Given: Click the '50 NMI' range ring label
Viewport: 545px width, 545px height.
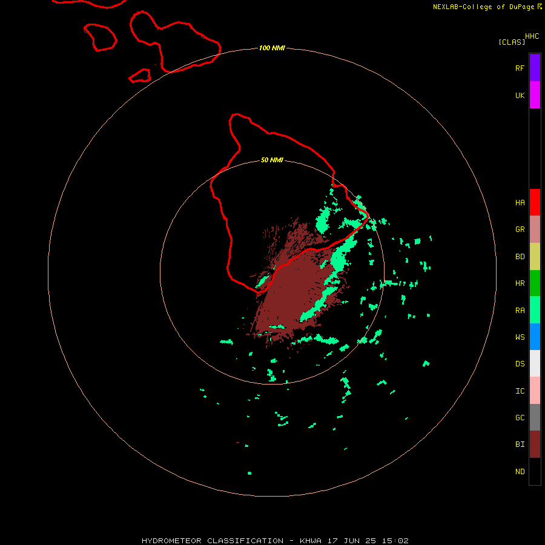Looking at the screenshot, I should click(x=272, y=160).
